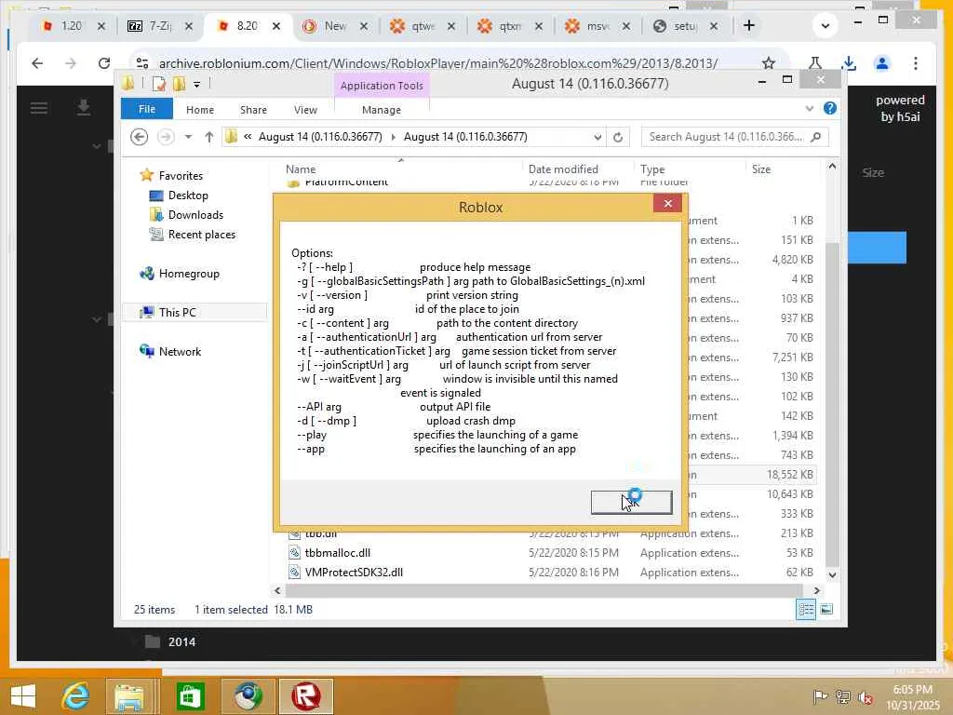Switch to the msvc browser tab
The width and height of the screenshot is (953, 715).
pos(597,25)
